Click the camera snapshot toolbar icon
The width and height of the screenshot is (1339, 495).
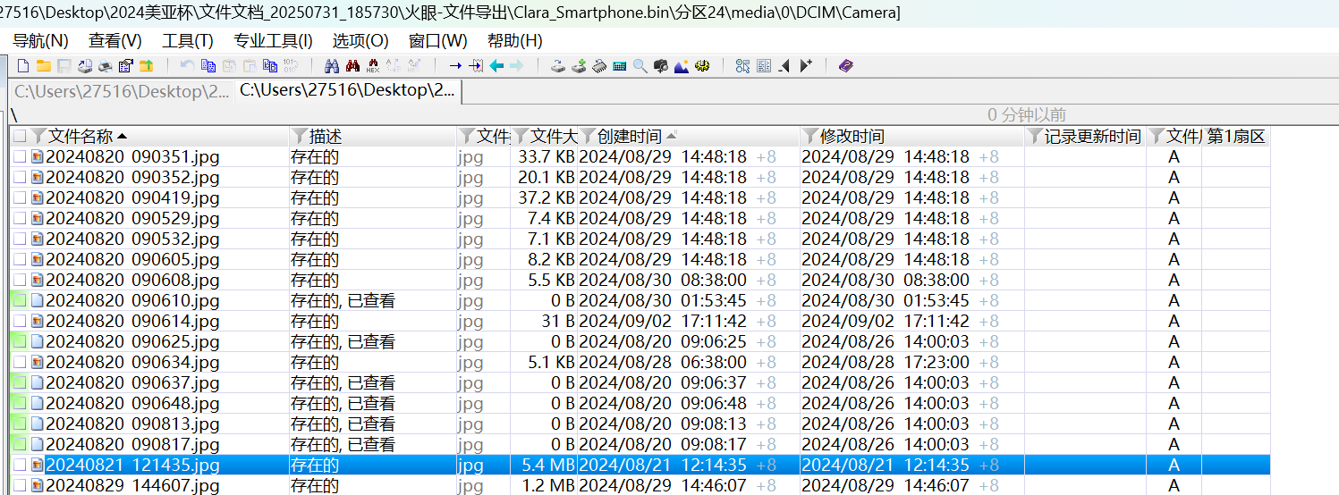tap(660, 66)
